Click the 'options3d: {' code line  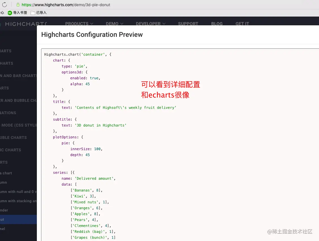[x=75, y=72]
